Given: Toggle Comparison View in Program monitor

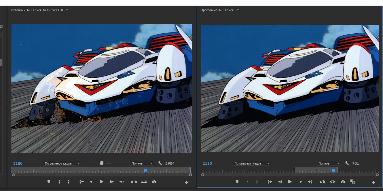Looking at the screenshot, I should pyautogui.click(x=352, y=182).
